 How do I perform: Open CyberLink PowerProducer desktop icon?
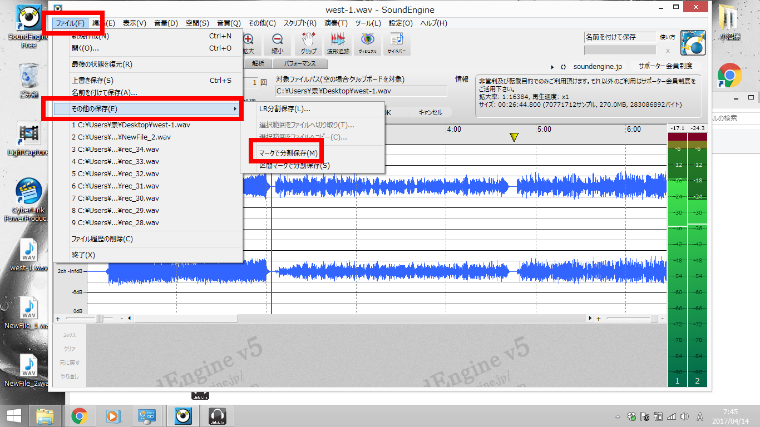point(29,200)
